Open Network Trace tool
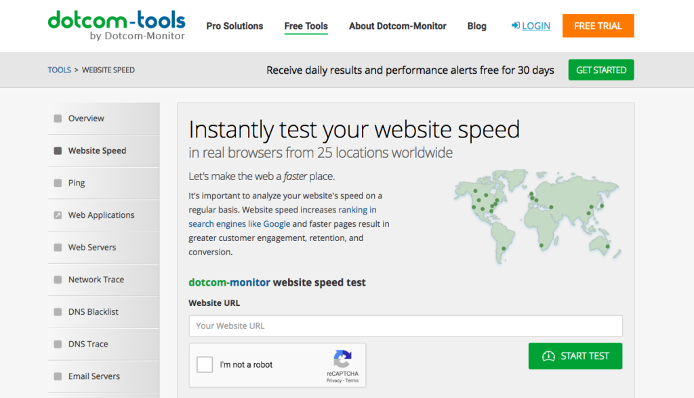The width and height of the screenshot is (694, 398). coord(104,280)
